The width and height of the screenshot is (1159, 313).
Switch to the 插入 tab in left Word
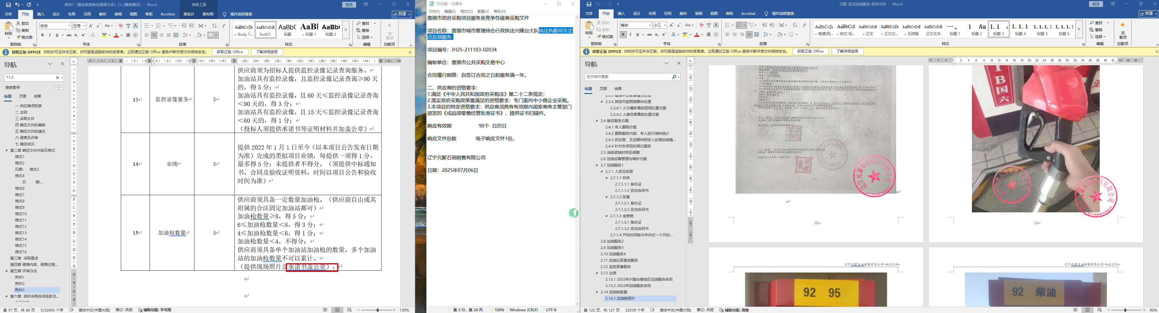[41, 15]
